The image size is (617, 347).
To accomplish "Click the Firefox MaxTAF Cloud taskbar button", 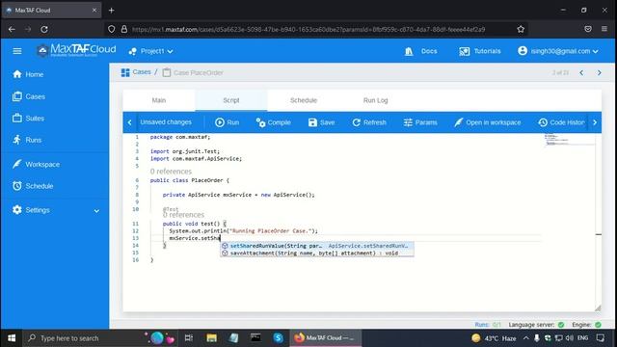I will click(326, 338).
